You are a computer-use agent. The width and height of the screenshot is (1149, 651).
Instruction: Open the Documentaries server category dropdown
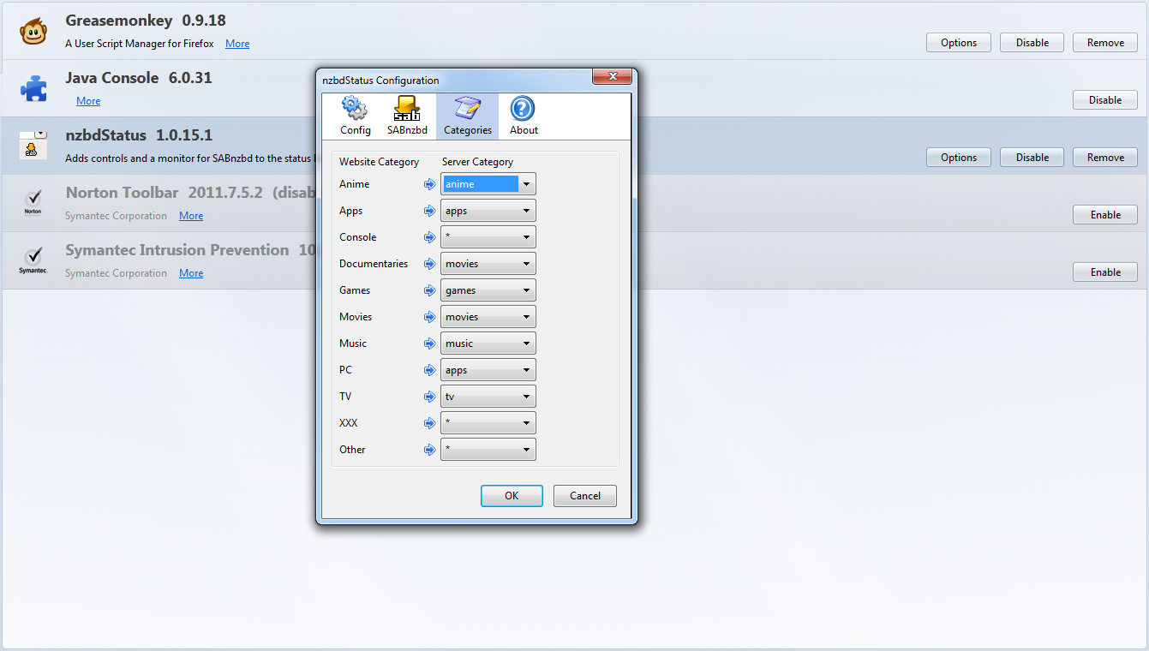point(488,264)
